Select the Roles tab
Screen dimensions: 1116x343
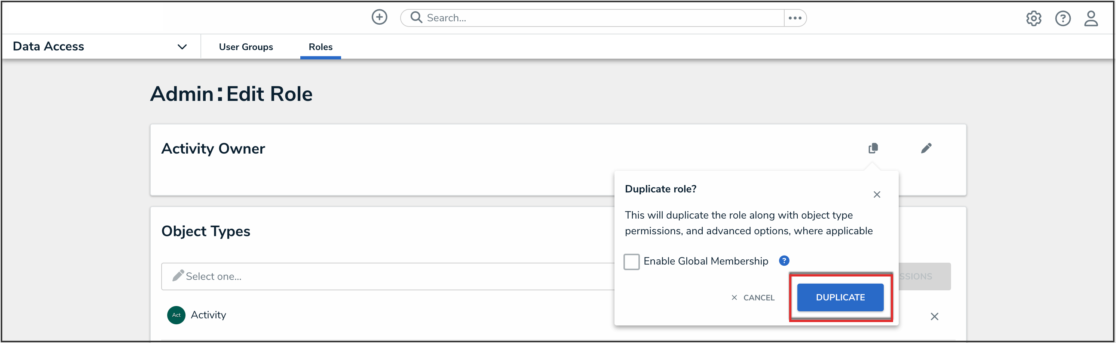pos(320,47)
